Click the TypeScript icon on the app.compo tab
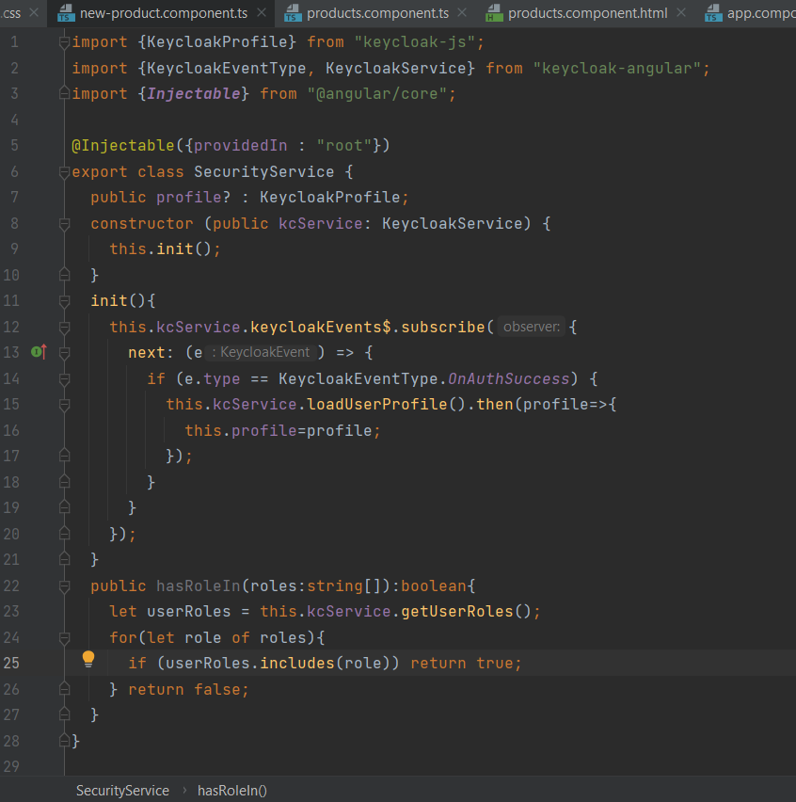796x802 pixels. pyautogui.click(x=713, y=14)
